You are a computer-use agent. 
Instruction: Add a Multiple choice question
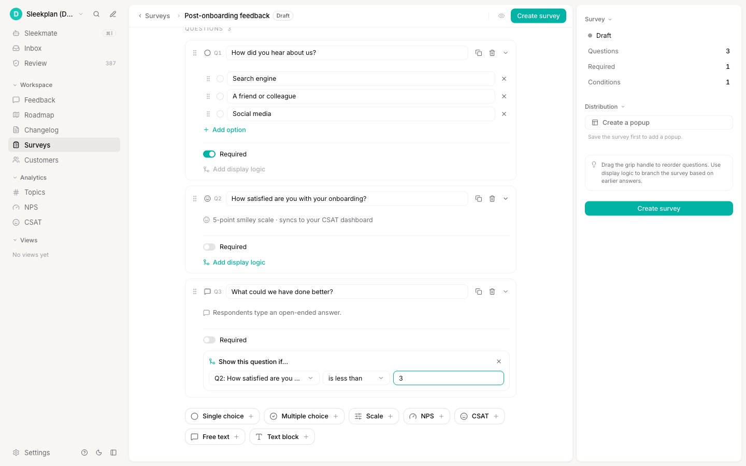pos(304,416)
